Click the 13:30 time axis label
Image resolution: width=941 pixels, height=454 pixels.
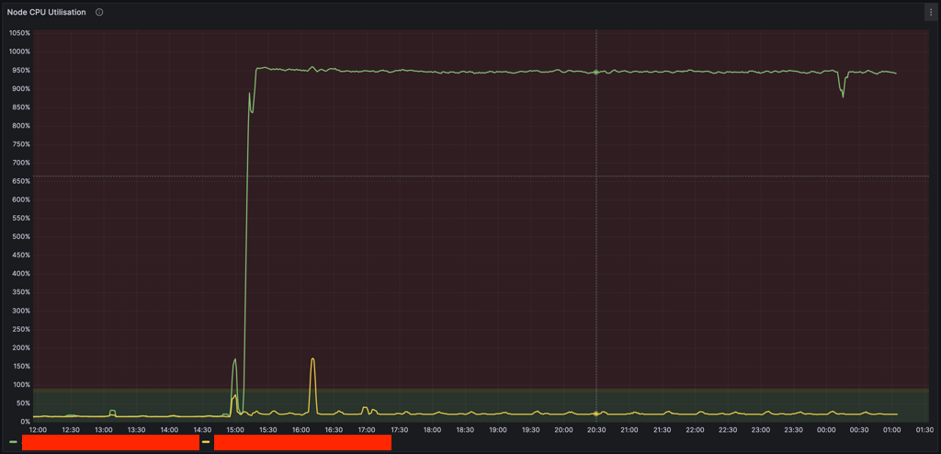tap(136, 430)
